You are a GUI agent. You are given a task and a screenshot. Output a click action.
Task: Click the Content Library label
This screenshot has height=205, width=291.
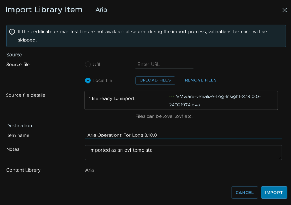24,170
